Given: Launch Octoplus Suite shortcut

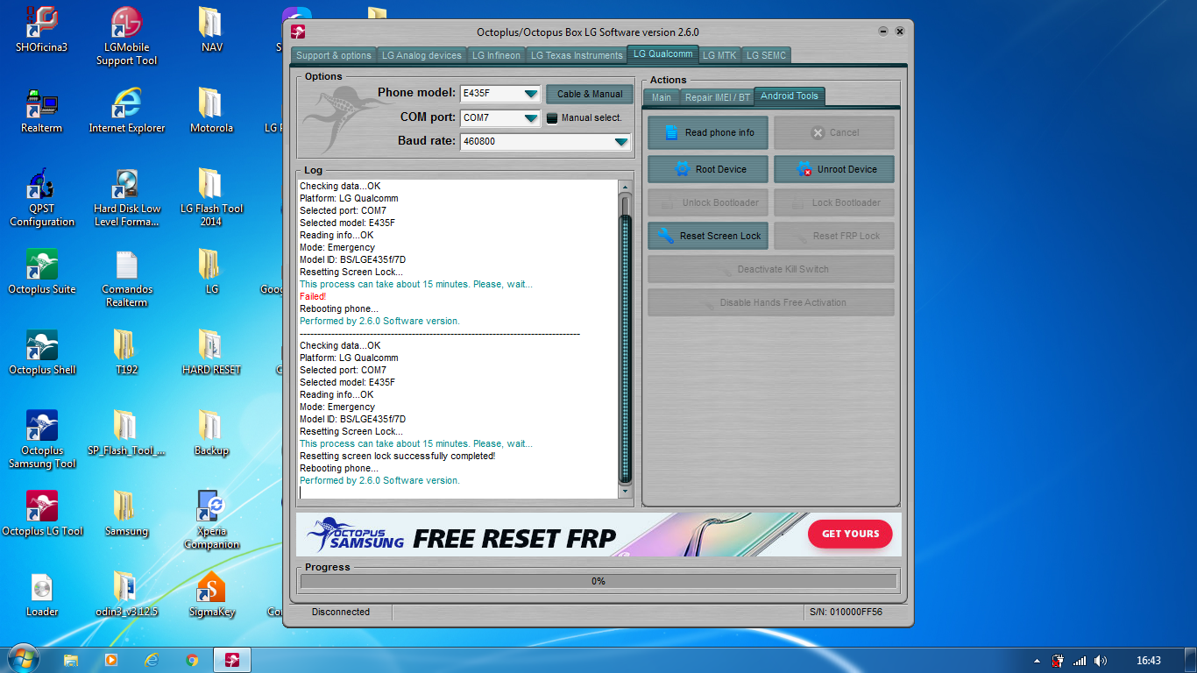Looking at the screenshot, I should [41, 271].
